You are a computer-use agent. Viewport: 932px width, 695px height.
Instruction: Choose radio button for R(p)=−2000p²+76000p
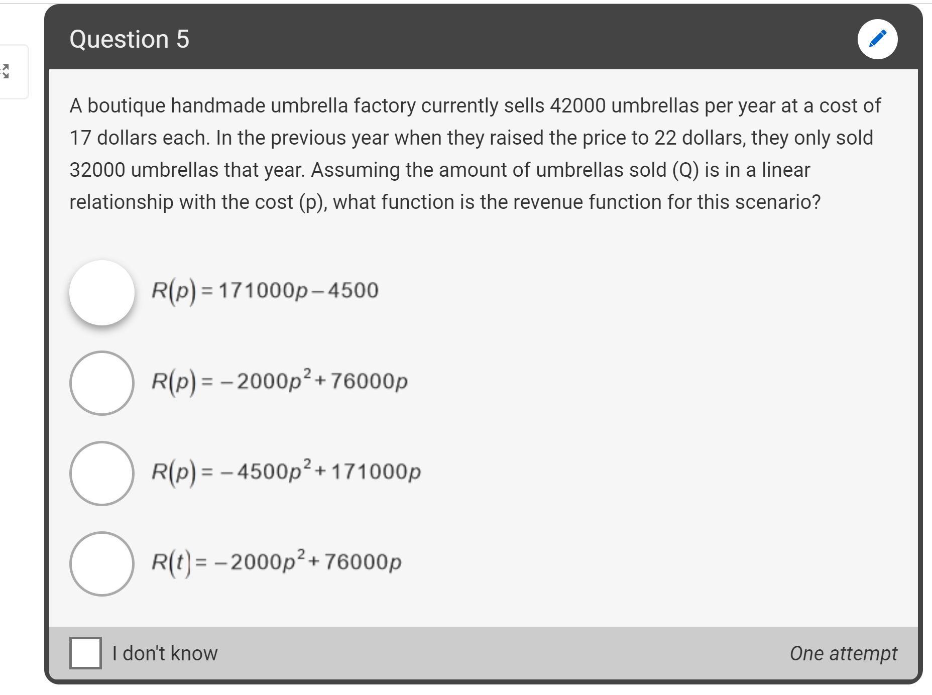point(102,383)
